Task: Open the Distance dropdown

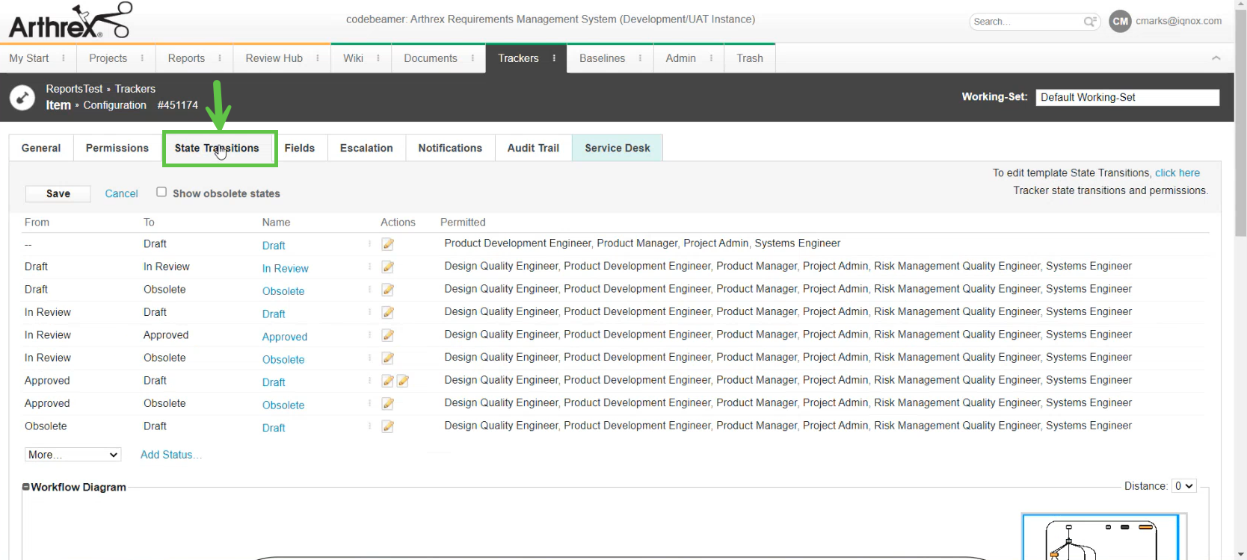Action: pos(1183,486)
